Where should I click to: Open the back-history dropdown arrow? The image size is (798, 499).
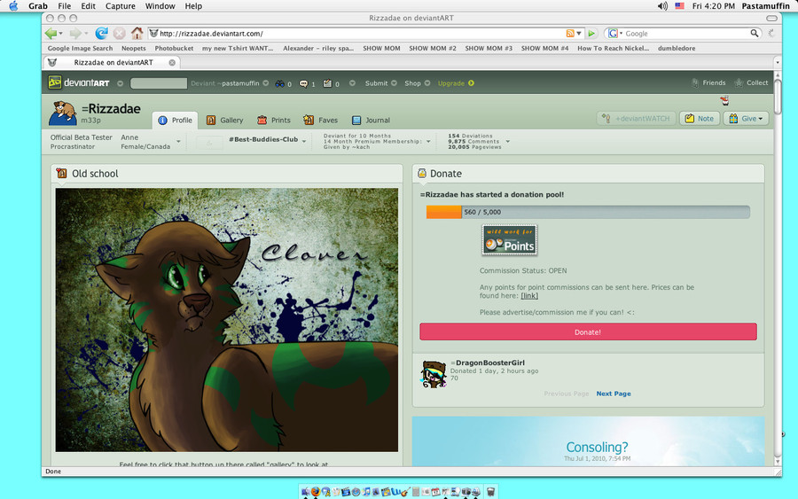point(60,34)
